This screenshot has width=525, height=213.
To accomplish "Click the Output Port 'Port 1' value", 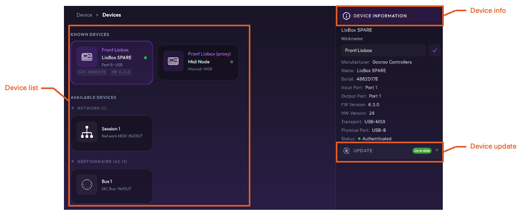I will click(x=375, y=96).
